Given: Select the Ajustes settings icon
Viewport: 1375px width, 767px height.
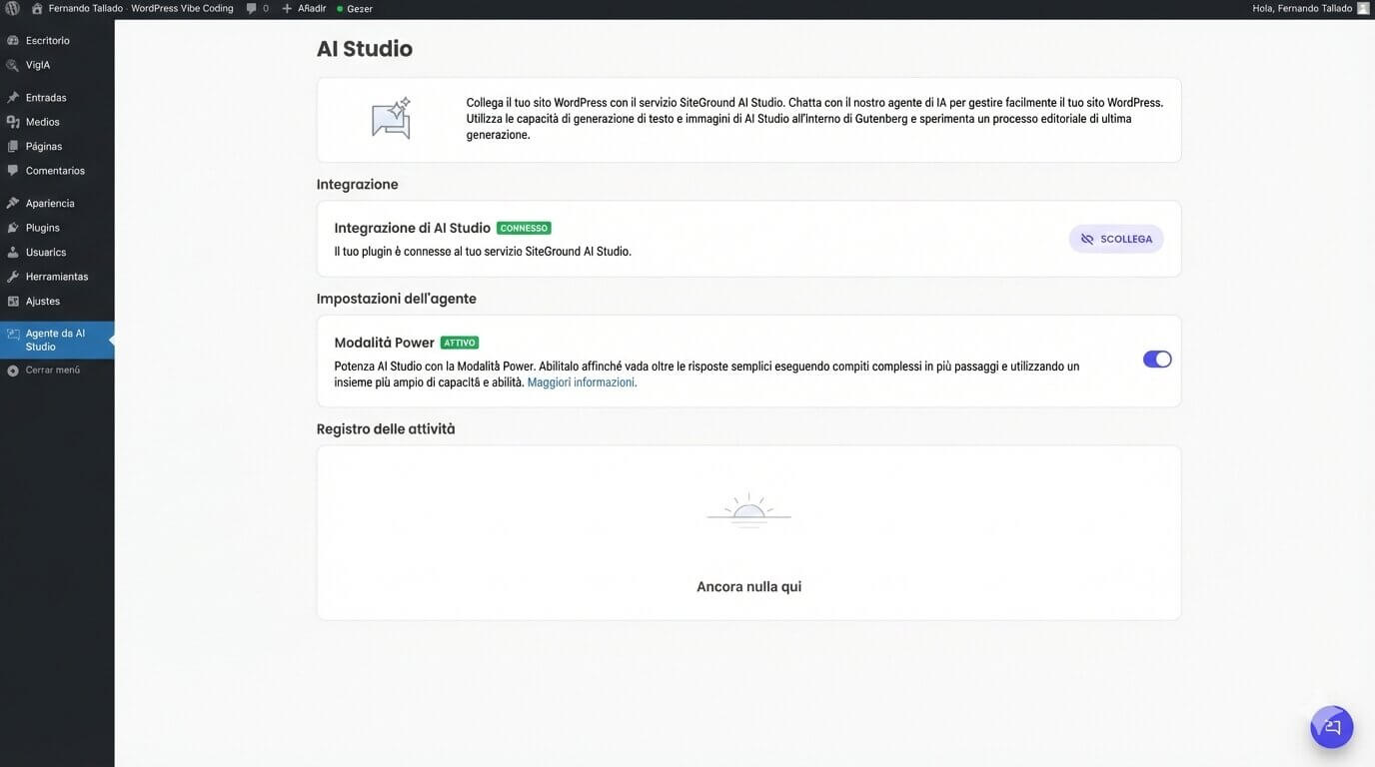Looking at the screenshot, I should 14,301.
